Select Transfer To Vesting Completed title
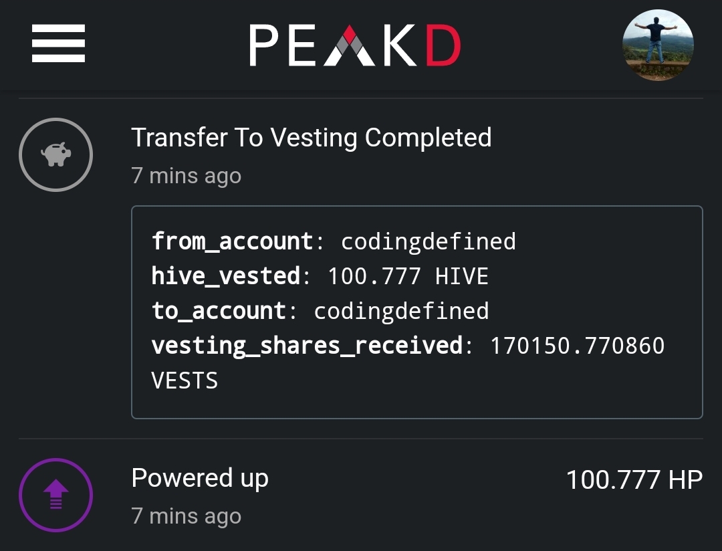The image size is (722, 551). (x=312, y=138)
